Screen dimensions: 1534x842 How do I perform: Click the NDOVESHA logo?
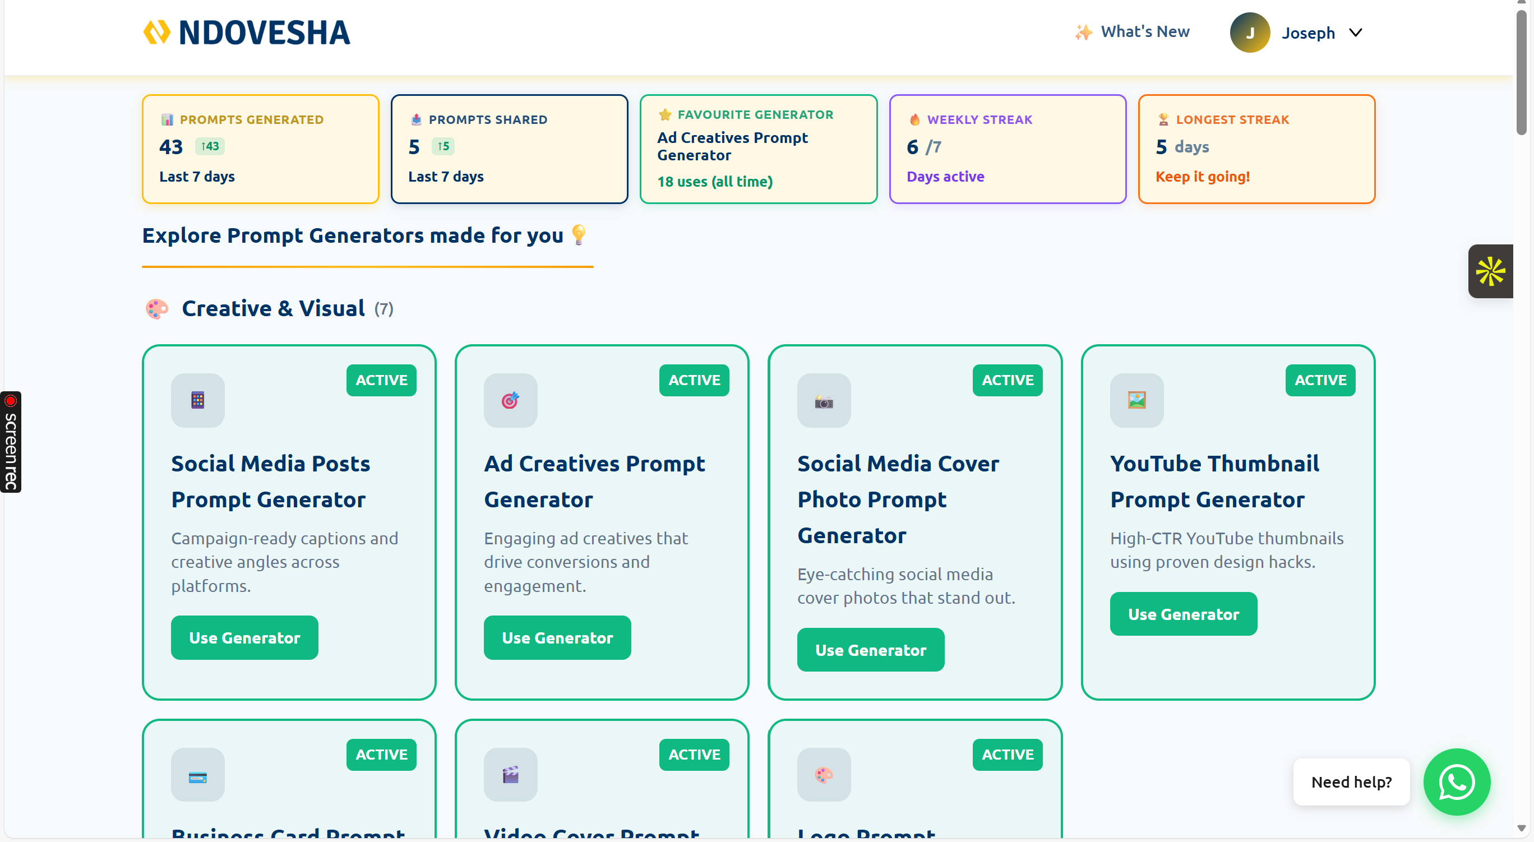246,33
